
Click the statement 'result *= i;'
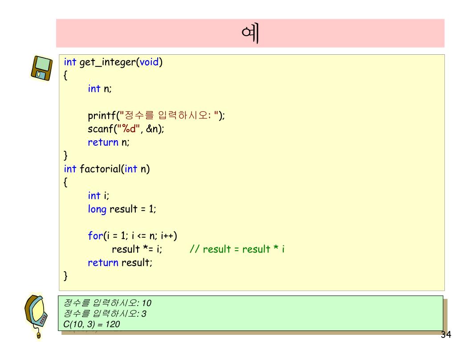click(137, 249)
